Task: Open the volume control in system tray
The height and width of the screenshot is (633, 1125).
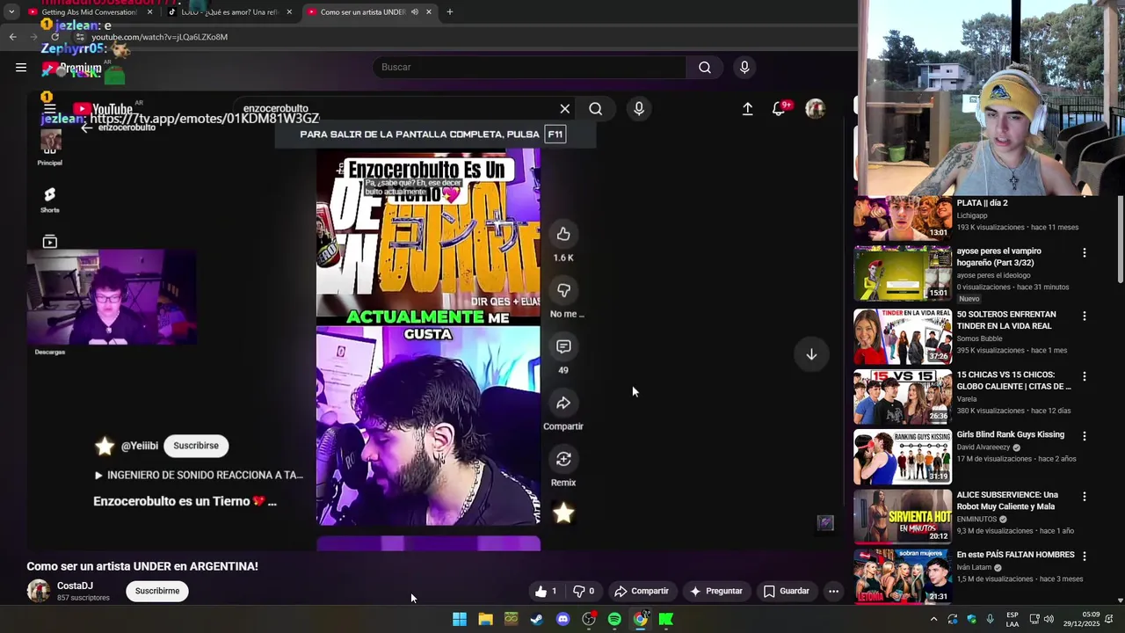Action: pyautogui.click(x=1049, y=619)
